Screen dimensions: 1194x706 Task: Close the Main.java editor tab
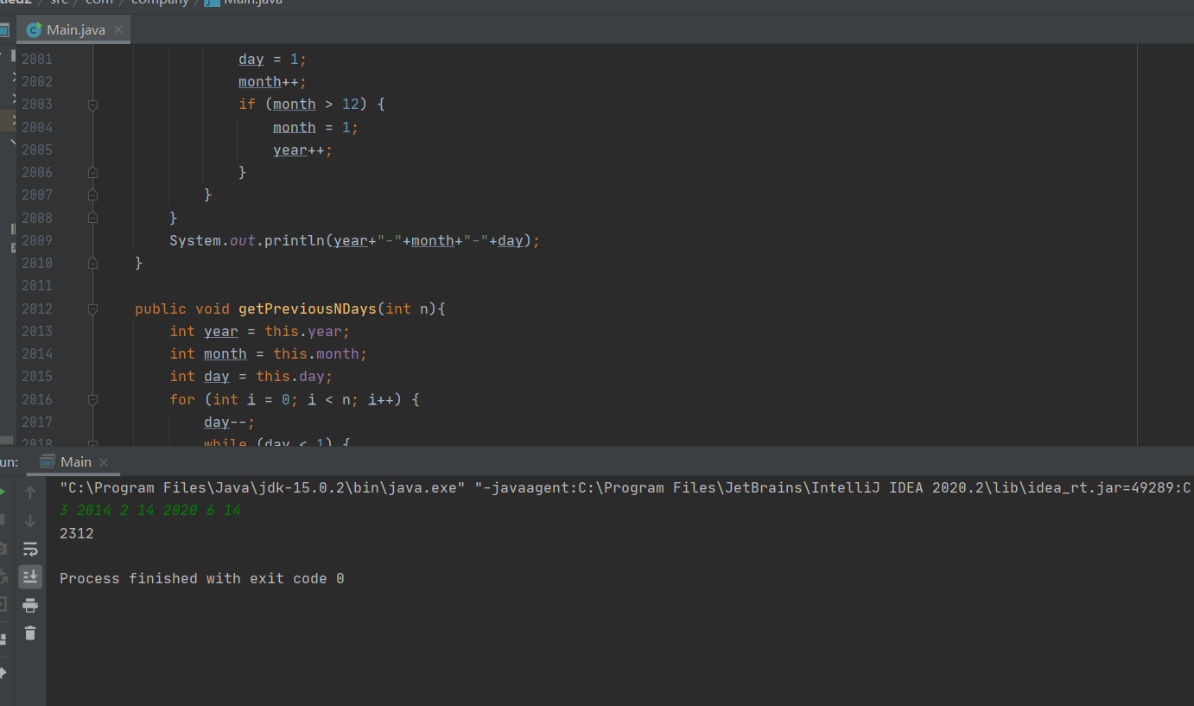coord(118,29)
